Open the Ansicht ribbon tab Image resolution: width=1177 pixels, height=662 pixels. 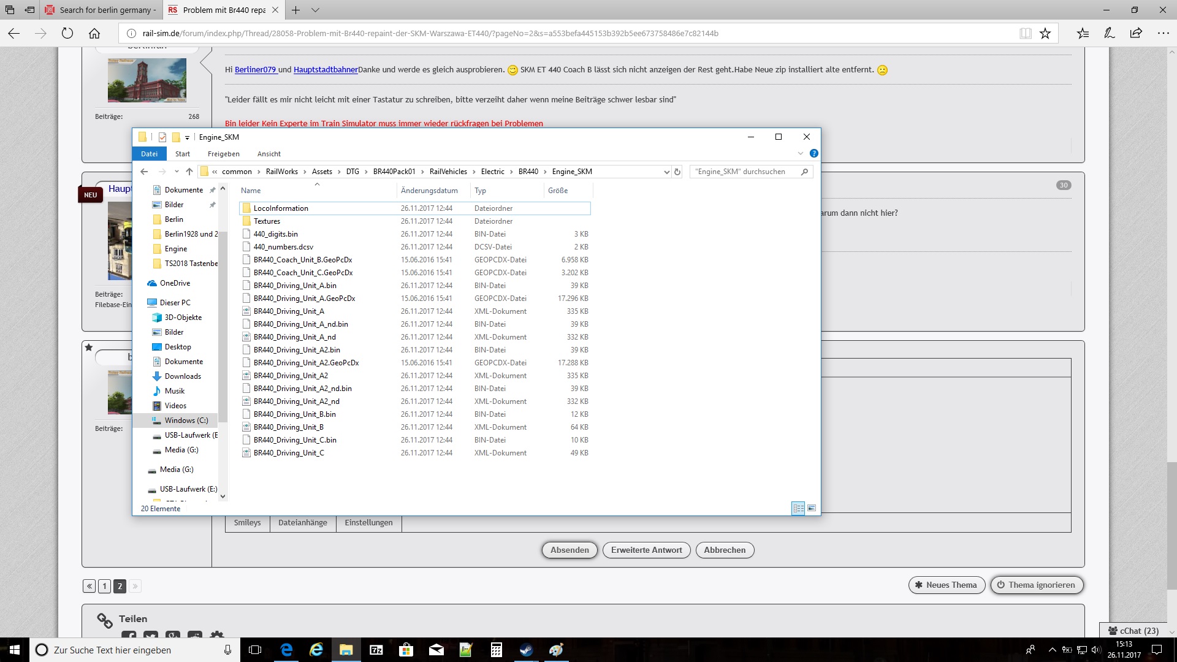[x=269, y=154]
